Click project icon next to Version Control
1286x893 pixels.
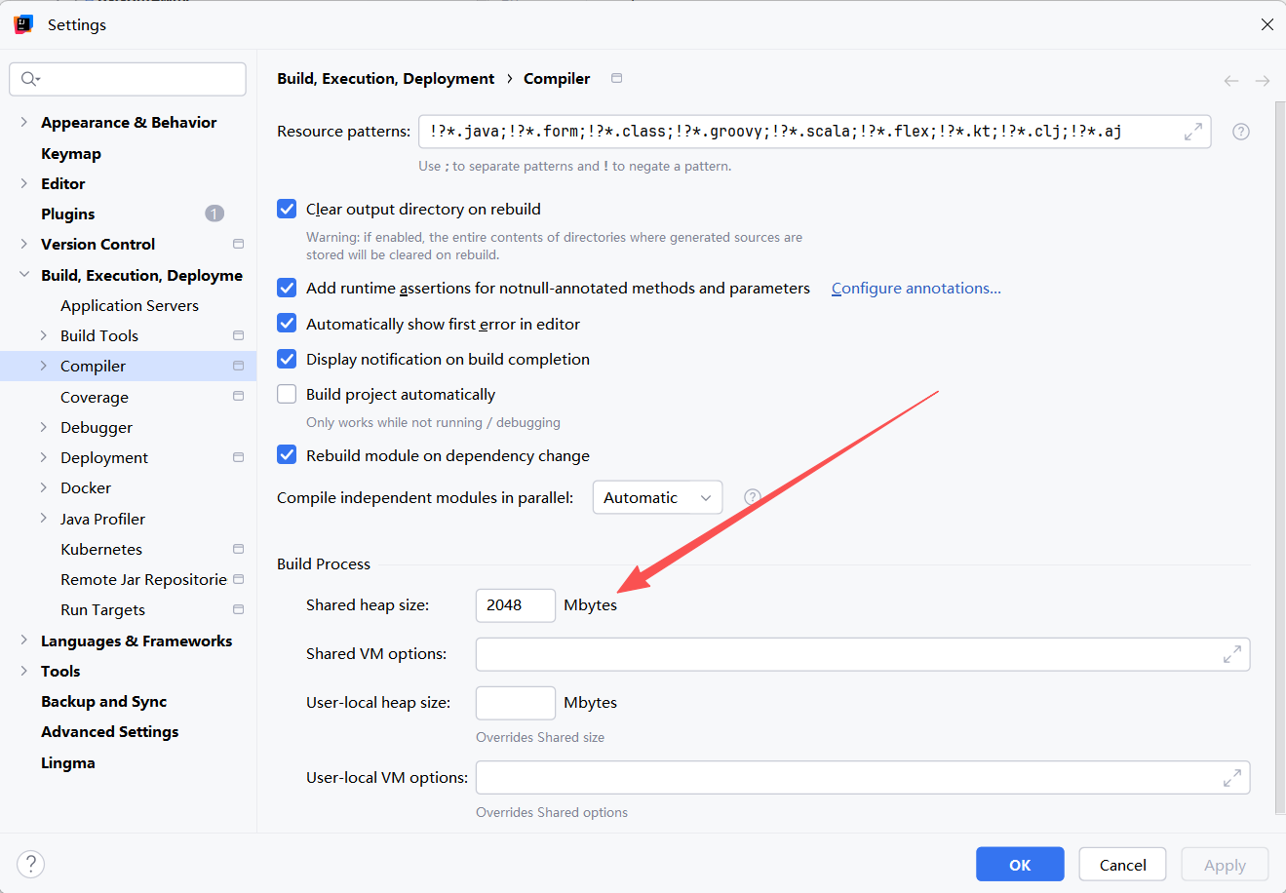(x=238, y=244)
